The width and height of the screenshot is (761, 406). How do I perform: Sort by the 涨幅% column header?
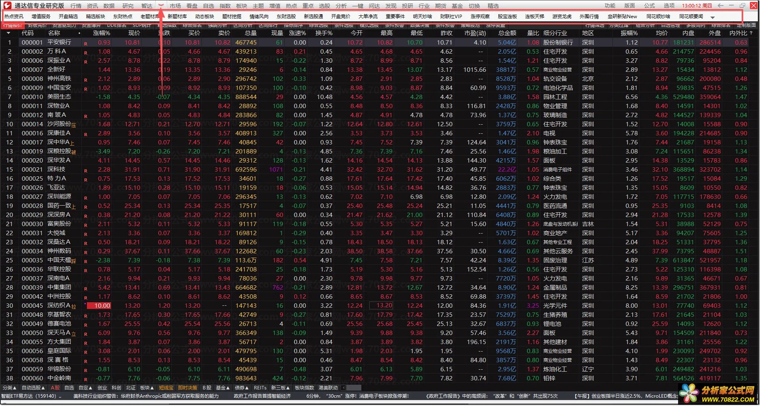point(101,33)
